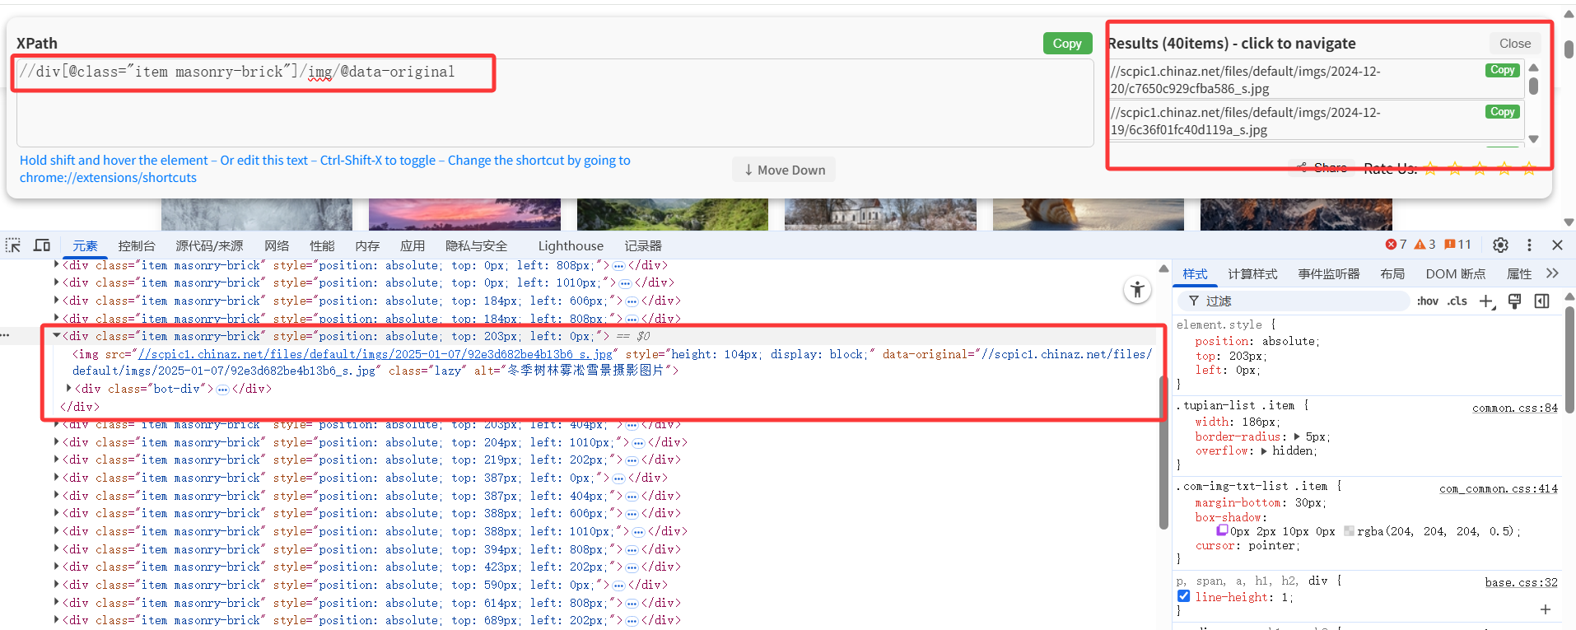Activate the inspect element picker icon
Image resolution: width=1576 pixels, height=630 pixels.
tap(13, 245)
